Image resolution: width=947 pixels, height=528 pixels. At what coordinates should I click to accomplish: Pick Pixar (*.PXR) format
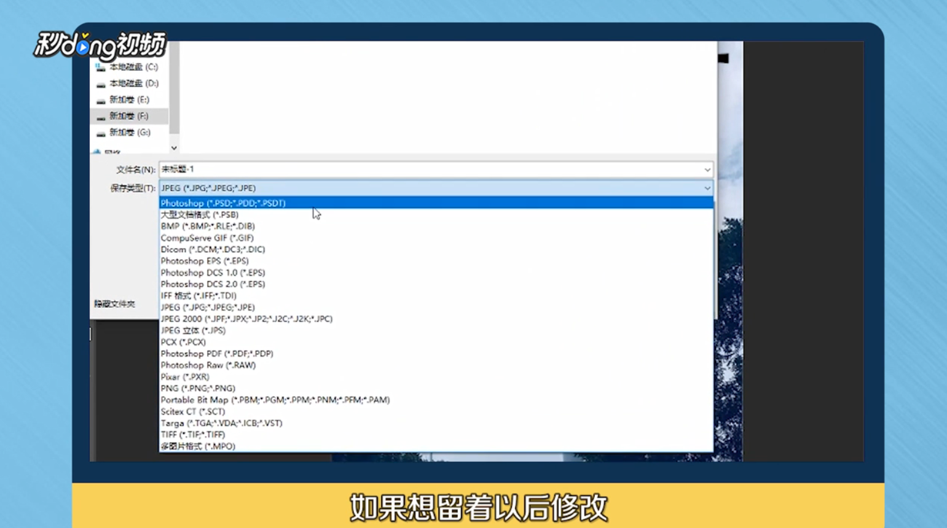pos(436,377)
